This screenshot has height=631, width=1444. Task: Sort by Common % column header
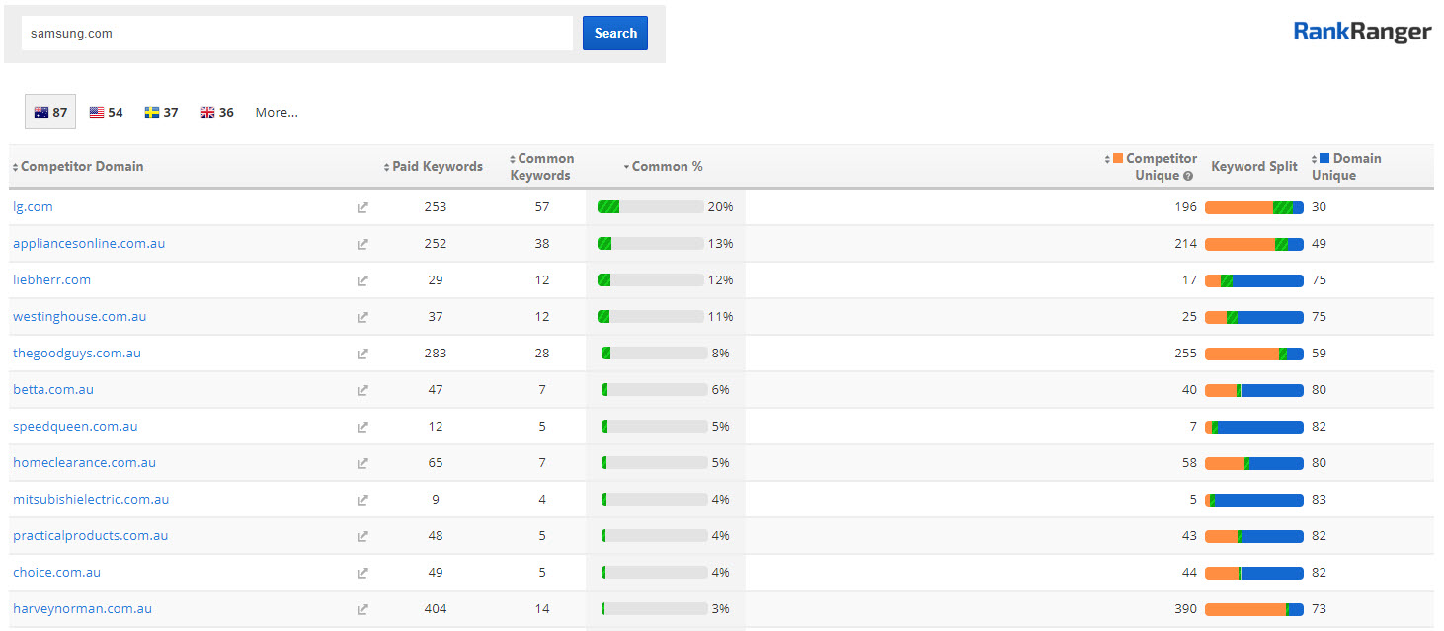coord(667,166)
